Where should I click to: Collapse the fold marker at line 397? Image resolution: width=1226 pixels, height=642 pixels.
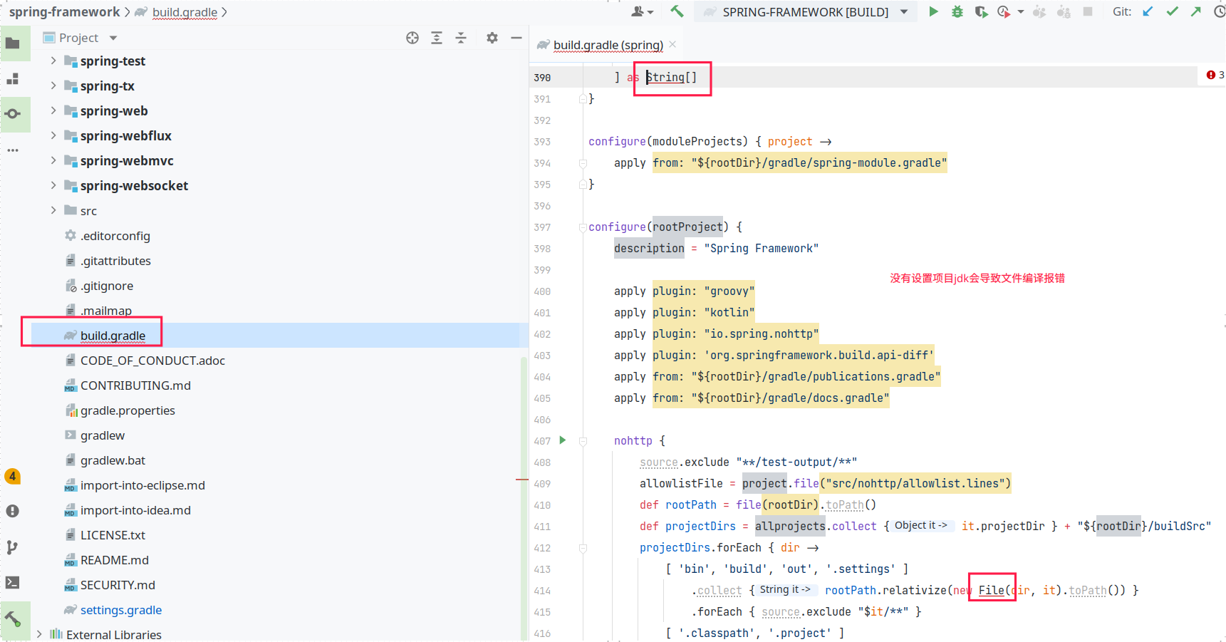coord(583,227)
